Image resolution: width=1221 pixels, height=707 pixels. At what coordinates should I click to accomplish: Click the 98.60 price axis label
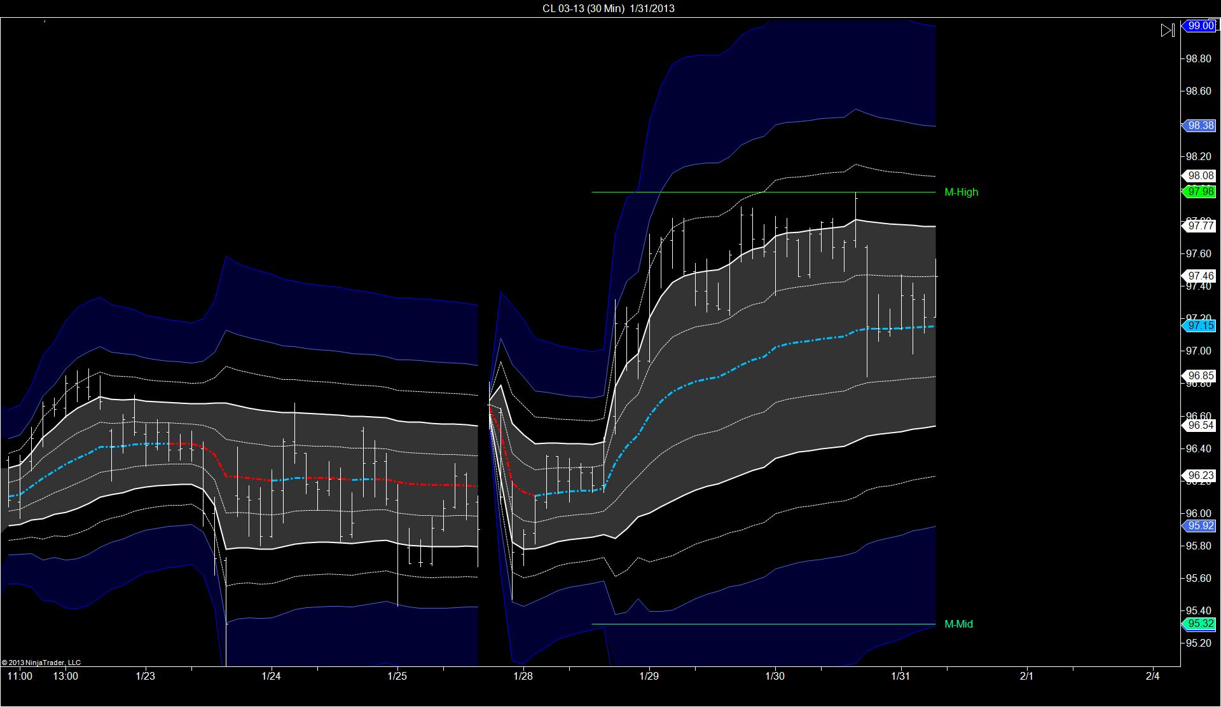(x=1198, y=91)
